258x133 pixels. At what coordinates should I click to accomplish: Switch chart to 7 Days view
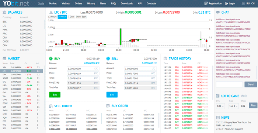click(x=71, y=17)
